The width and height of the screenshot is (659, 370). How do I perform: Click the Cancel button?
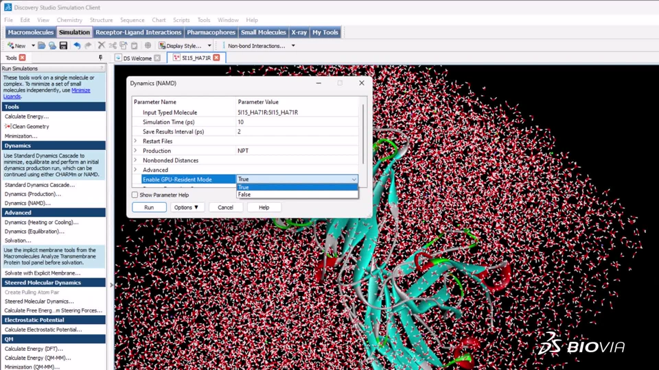point(225,207)
